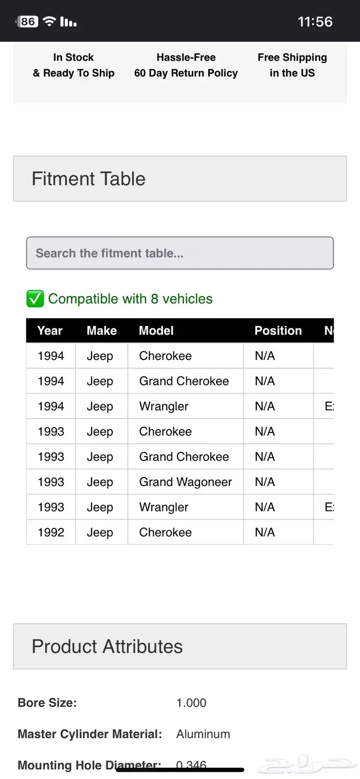The image size is (360, 779).
Task: Tap the Free Shipping in the US text
Action: coord(292,65)
